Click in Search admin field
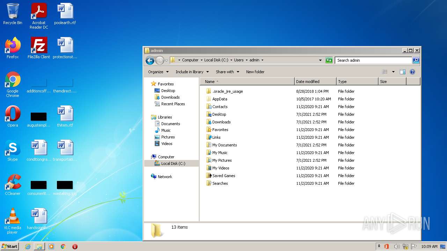The width and height of the screenshot is (447, 251). pyautogui.click(x=373, y=60)
